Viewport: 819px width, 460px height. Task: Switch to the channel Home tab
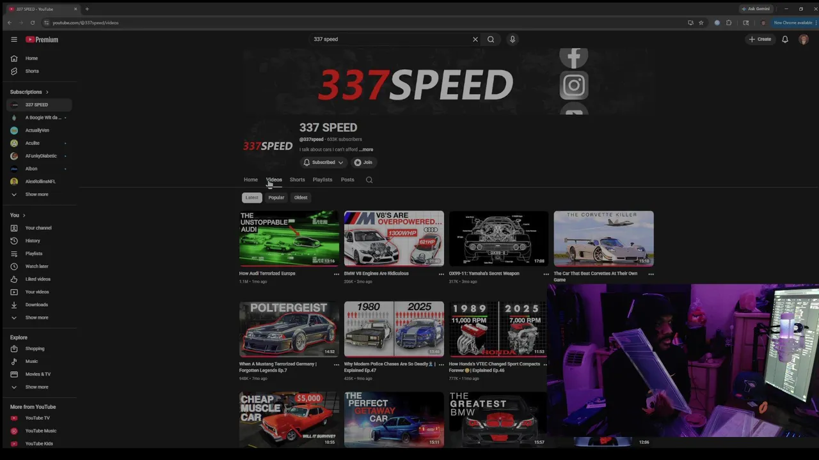tap(251, 180)
